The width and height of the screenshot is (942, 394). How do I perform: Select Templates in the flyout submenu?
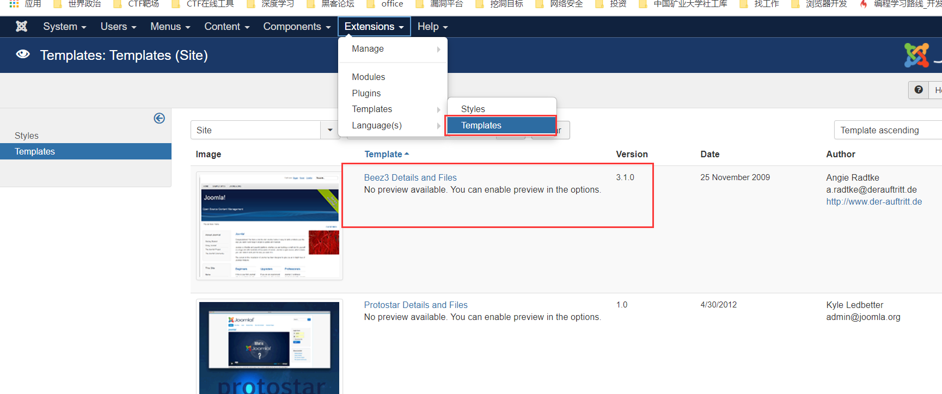pos(501,126)
